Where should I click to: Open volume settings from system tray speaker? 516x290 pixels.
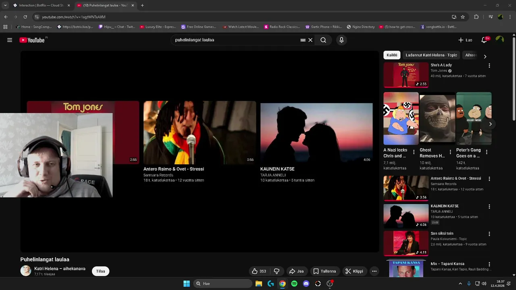tap(484, 284)
